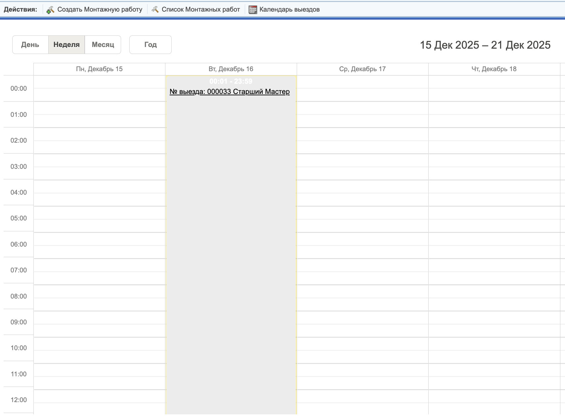Click the event time header 00:01 - 23:59
Image resolution: width=565 pixels, height=417 pixels.
pos(231,81)
